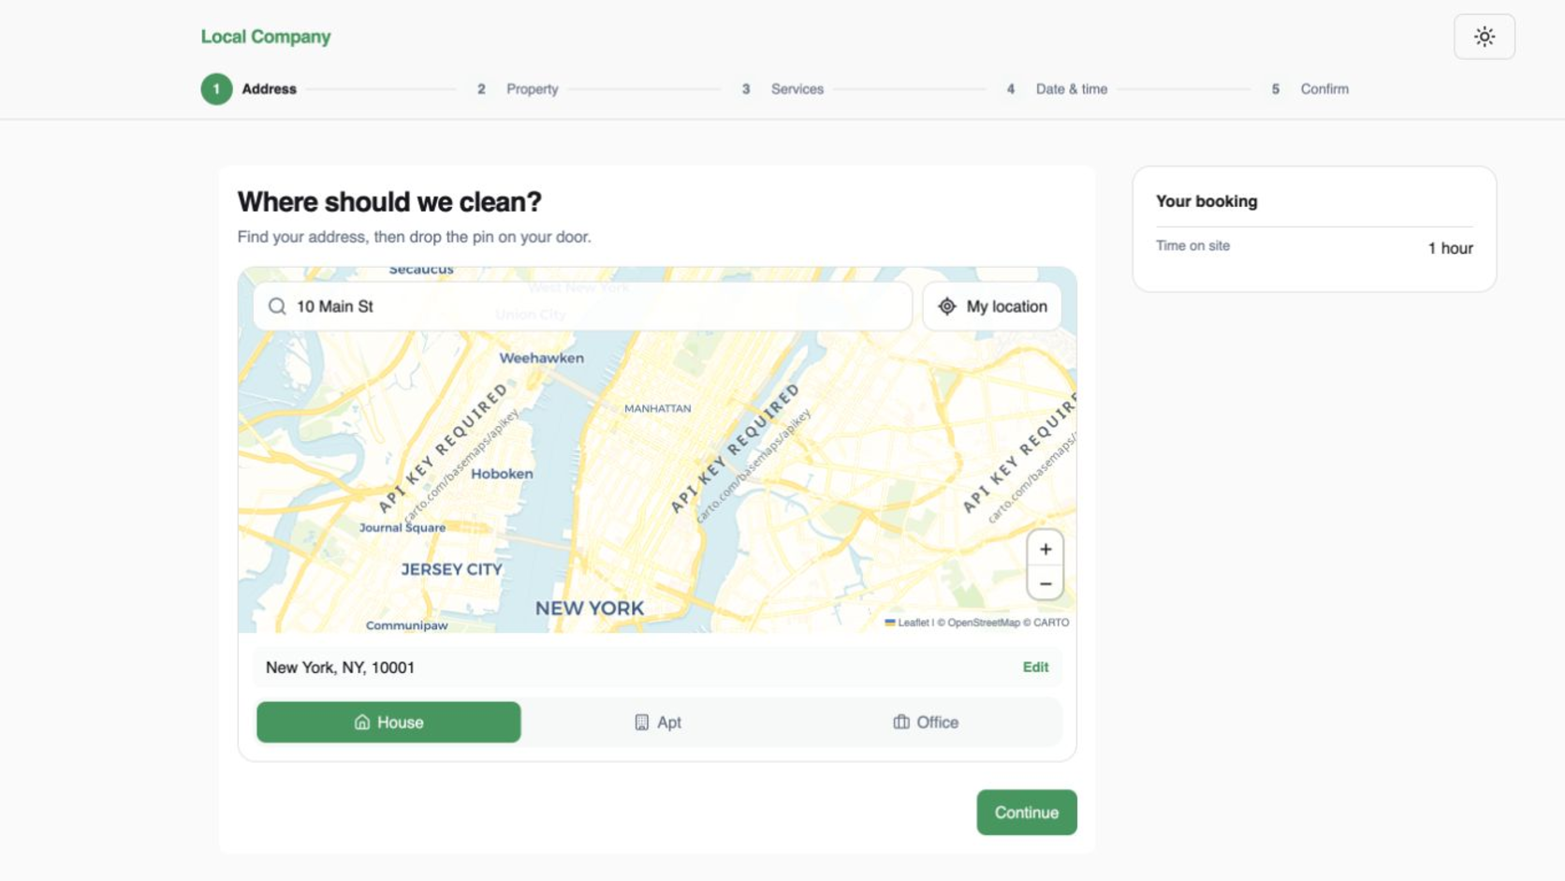The image size is (1565, 881).
Task: Open the Local Company home link
Action: 265,37
